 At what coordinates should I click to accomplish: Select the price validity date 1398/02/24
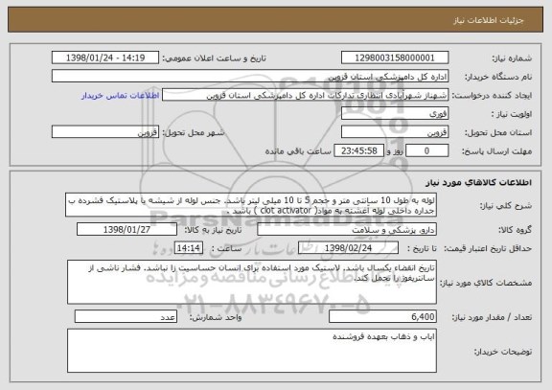348,248
